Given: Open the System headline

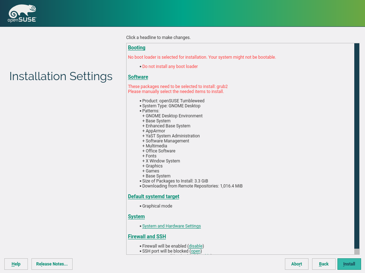Looking at the screenshot, I should point(136,216).
